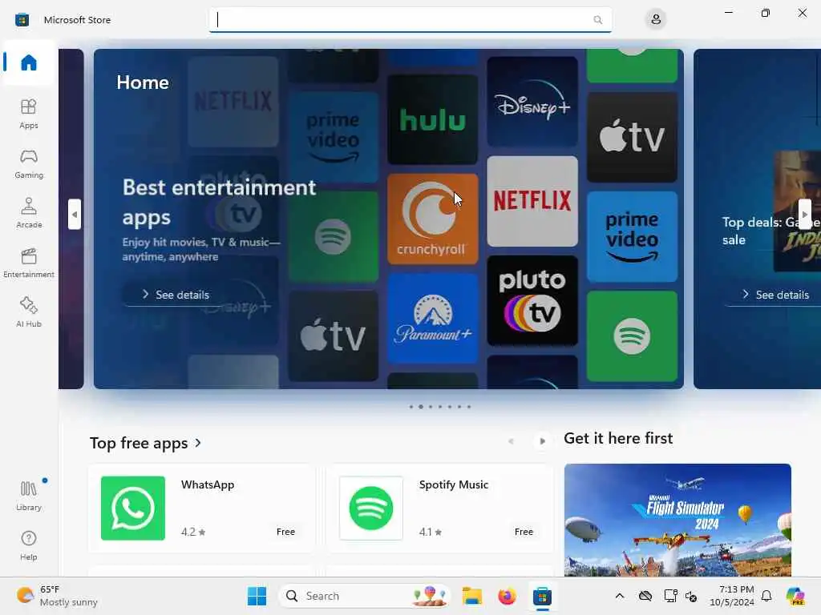The height and width of the screenshot is (615, 821).
Task: Click the crunchyroll tile in banner
Action: click(x=432, y=219)
